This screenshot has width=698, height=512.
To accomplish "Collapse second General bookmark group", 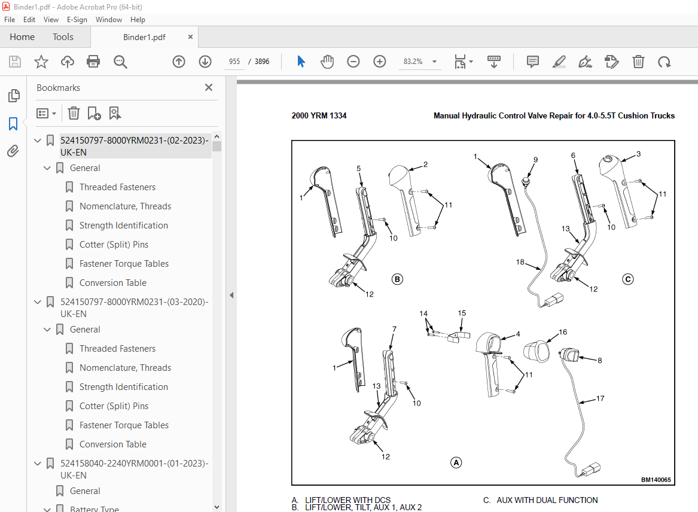I will pos(47,330).
